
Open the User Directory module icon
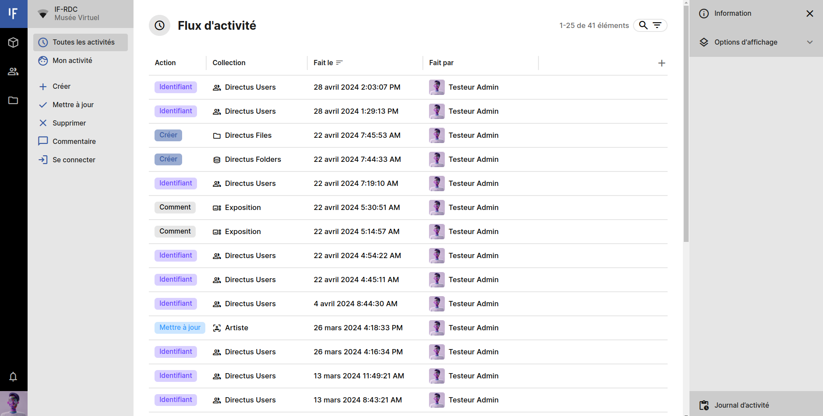pyautogui.click(x=13, y=71)
